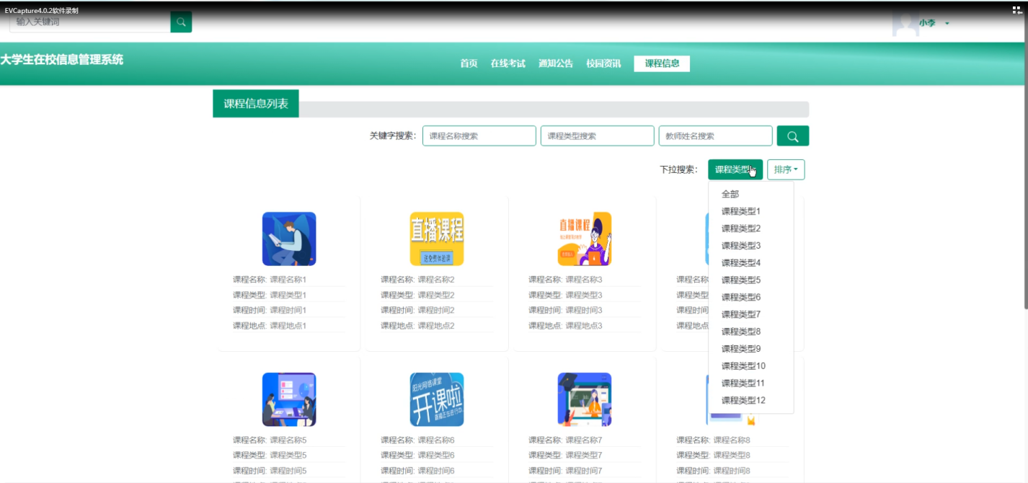
Task: Open the 在线考试 navigation item
Action: pos(508,63)
